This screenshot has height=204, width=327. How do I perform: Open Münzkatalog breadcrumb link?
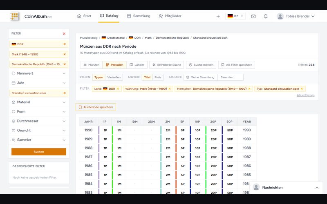89,38
